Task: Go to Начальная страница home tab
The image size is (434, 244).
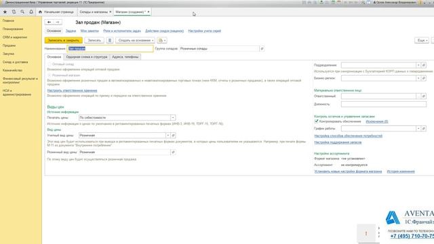Action: tap(56, 12)
